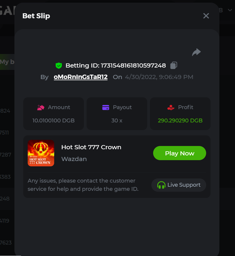235x256 pixels.
Task: Click the Wazdan provider name
Action: click(74, 159)
